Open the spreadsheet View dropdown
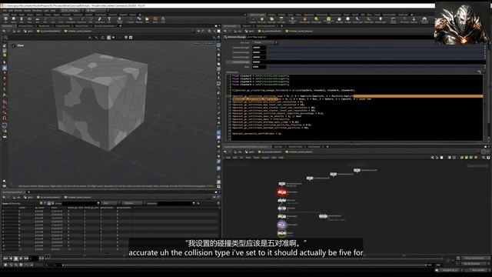The width and height of the screenshot is (492, 277). click(x=110, y=203)
